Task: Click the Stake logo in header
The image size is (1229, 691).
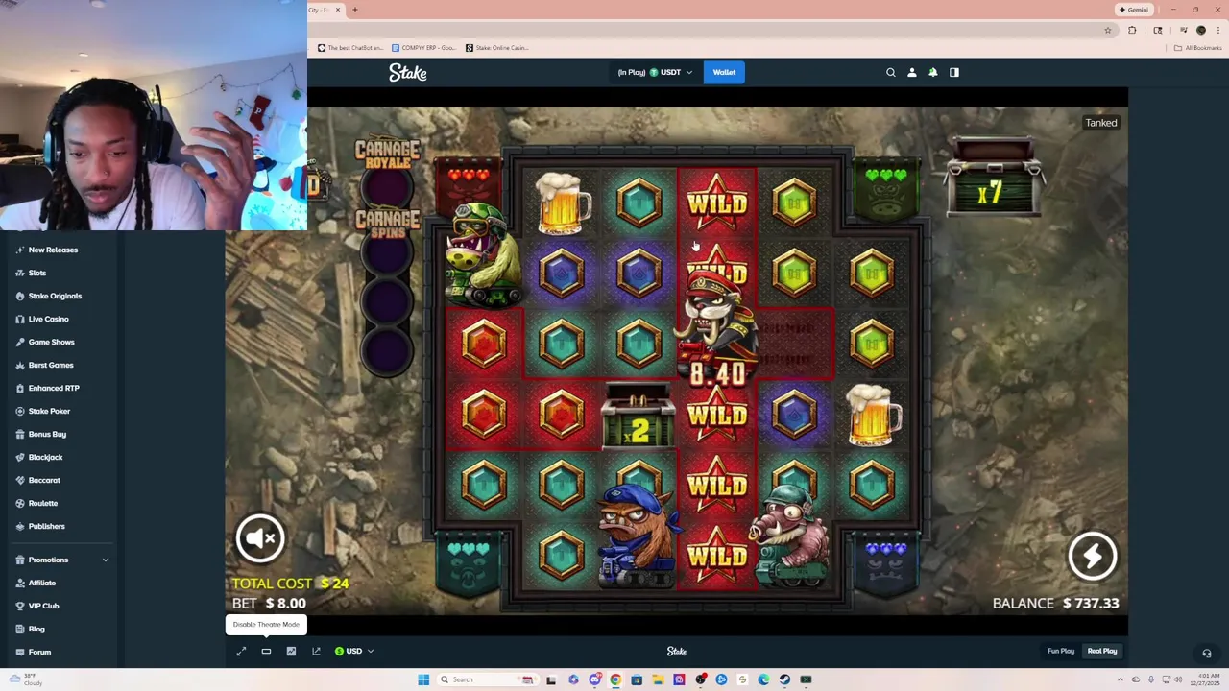Action: (408, 72)
